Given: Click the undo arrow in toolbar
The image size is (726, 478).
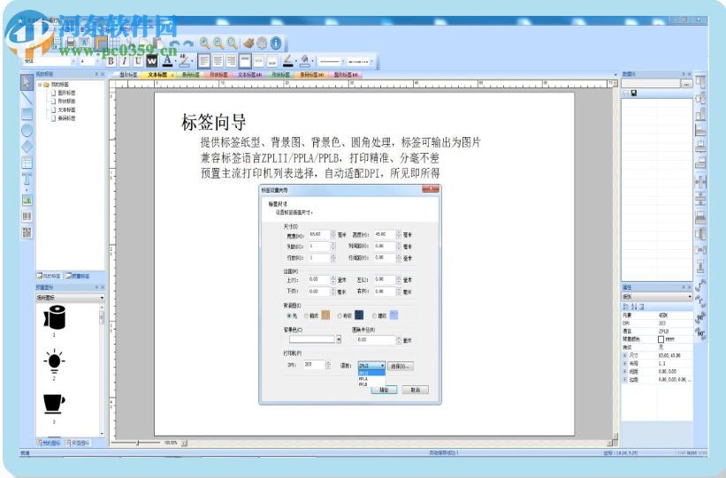Looking at the screenshot, I should point(175,44).
